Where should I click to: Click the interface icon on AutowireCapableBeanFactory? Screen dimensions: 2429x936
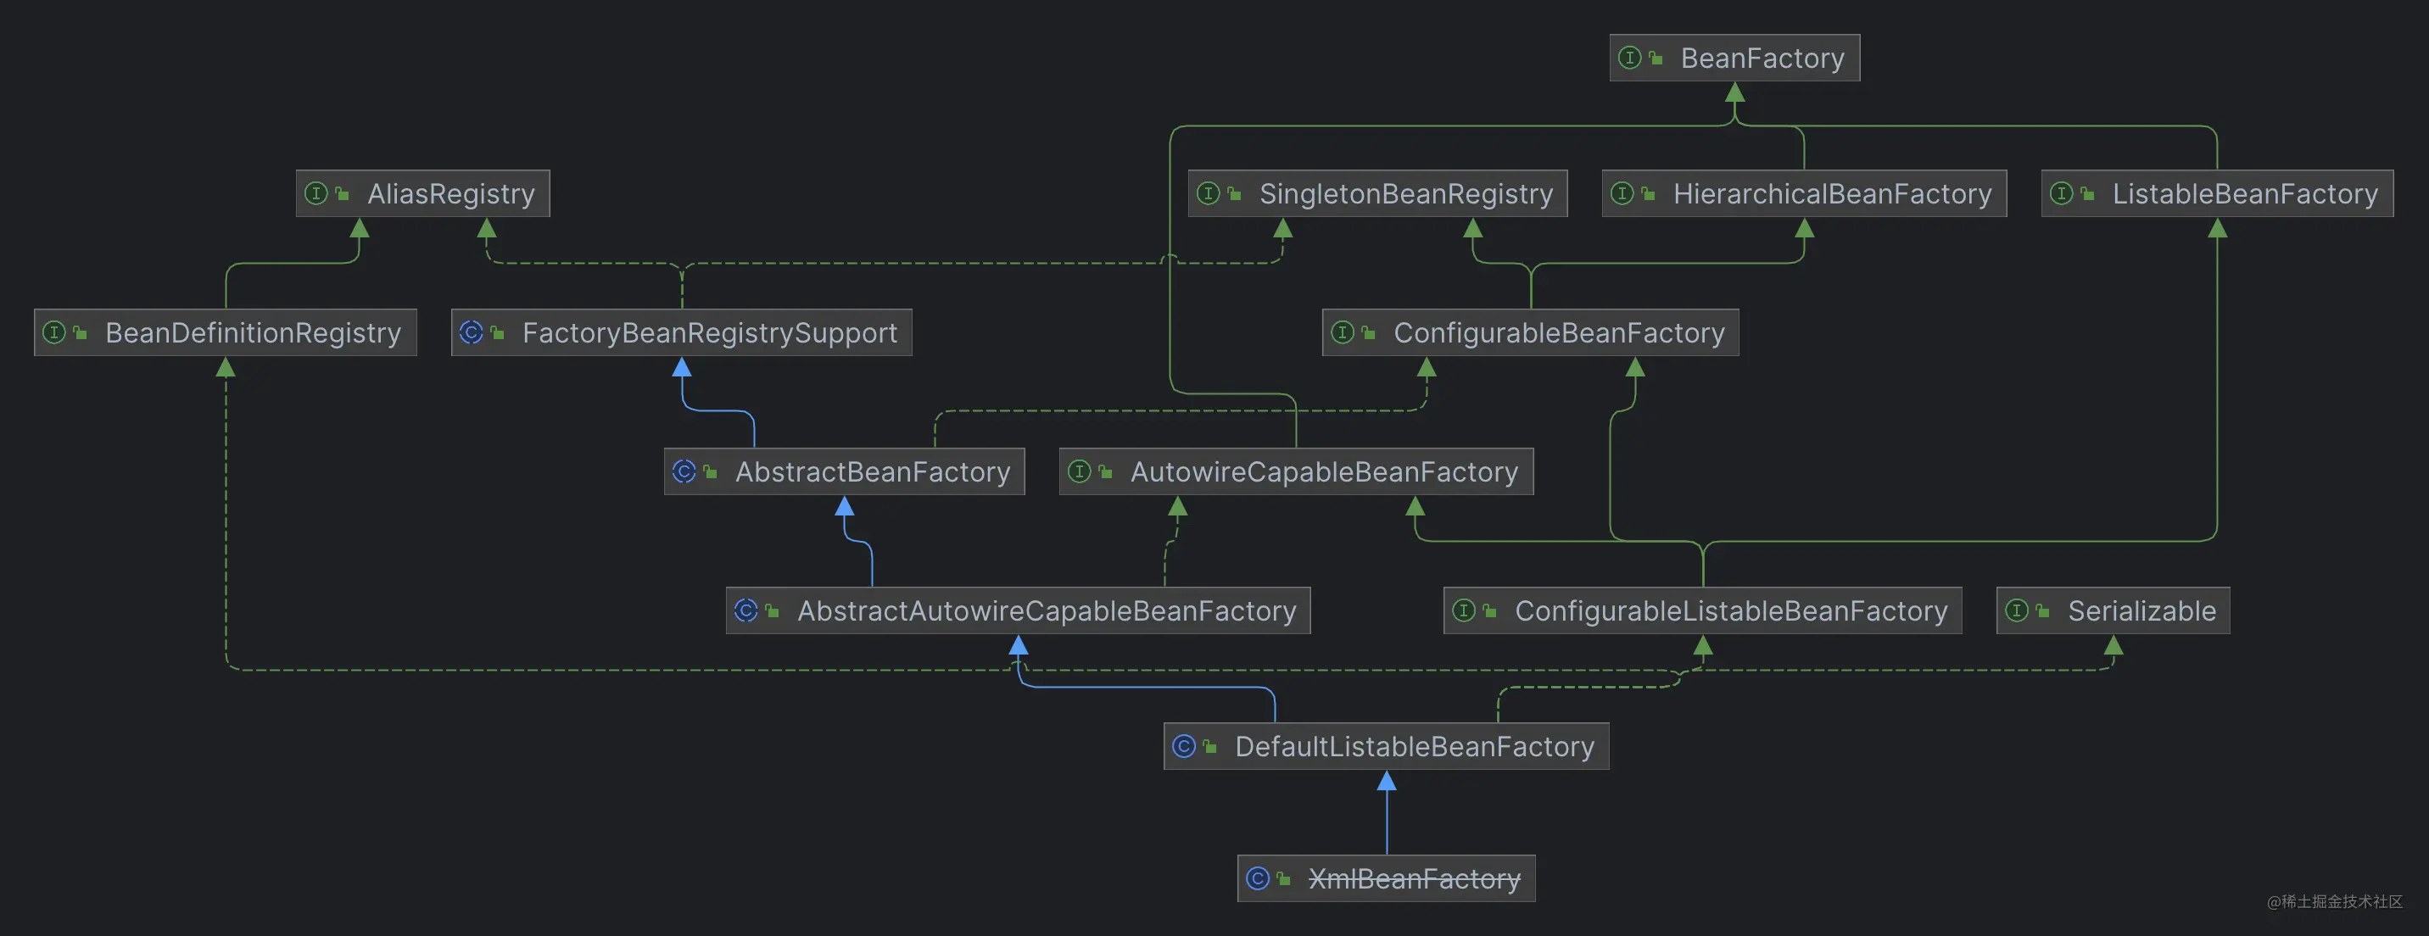coord(1080,471)
